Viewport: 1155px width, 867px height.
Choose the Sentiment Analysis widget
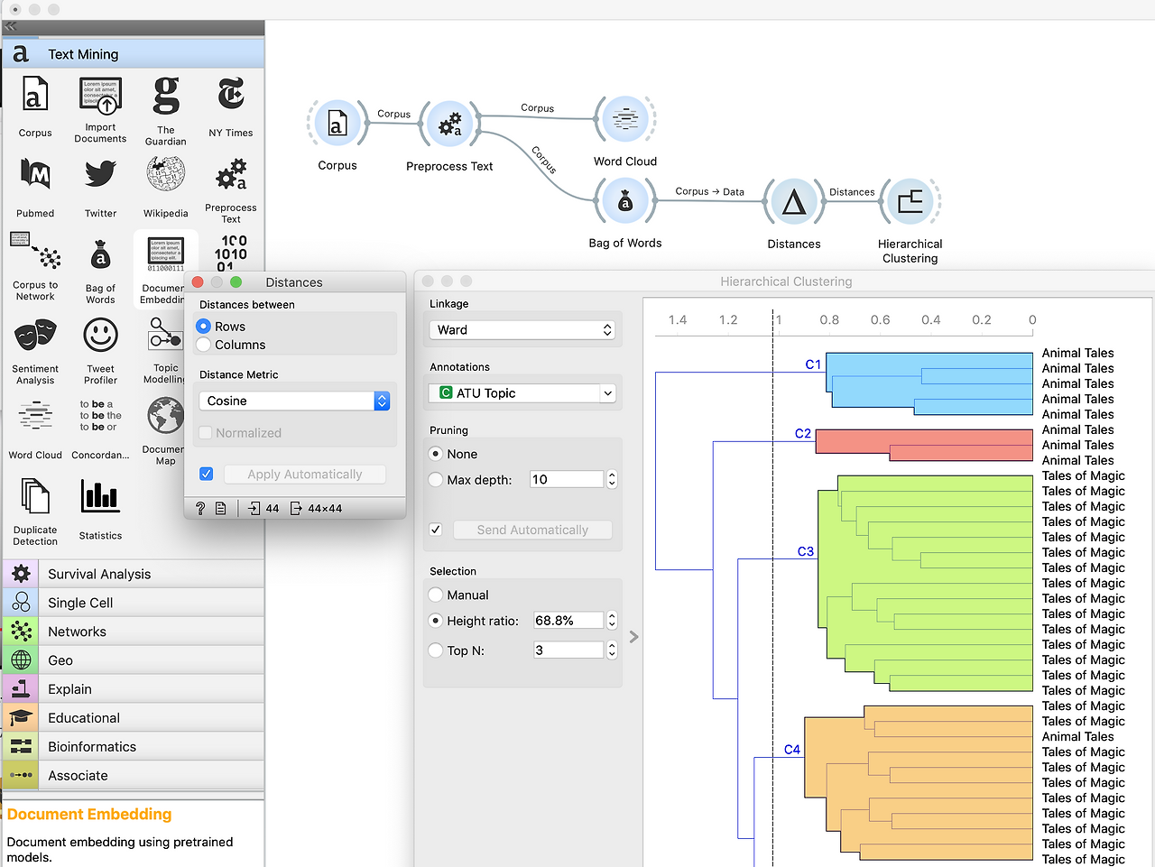[35, 351]
